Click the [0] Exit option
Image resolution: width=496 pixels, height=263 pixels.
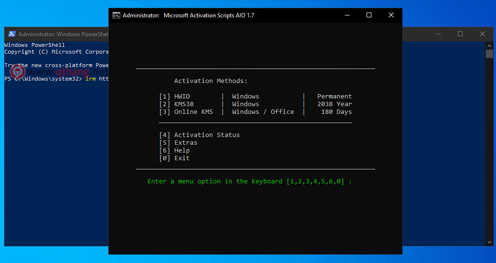point(174,158)
